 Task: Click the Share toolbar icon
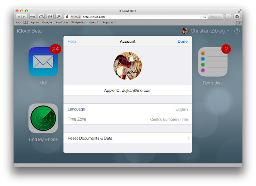click(50, 17)
